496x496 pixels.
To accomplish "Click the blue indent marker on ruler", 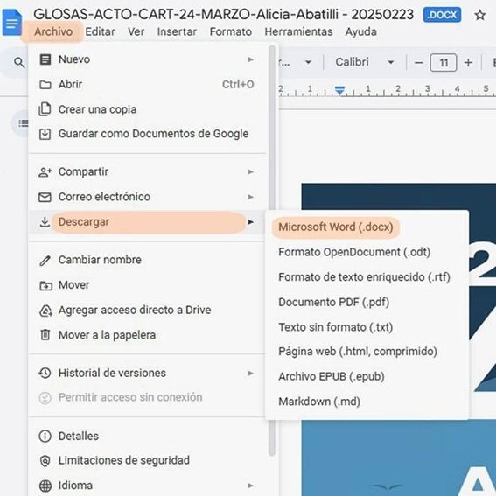I will point(339,90).
